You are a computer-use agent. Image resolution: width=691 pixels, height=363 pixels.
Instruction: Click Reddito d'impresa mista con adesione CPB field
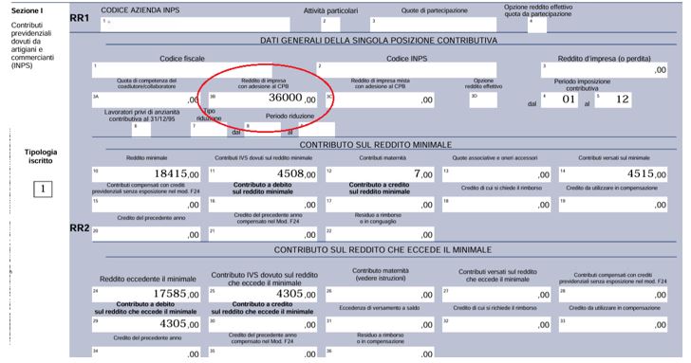(380, 100)
